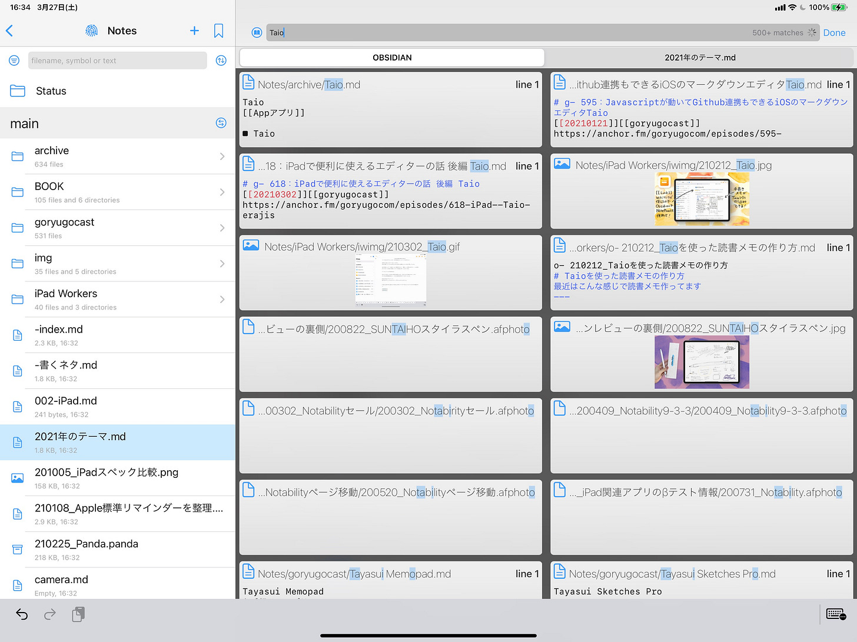Open 210108_Apple標準リマインダーを整理 file

(x=118, y=514)
